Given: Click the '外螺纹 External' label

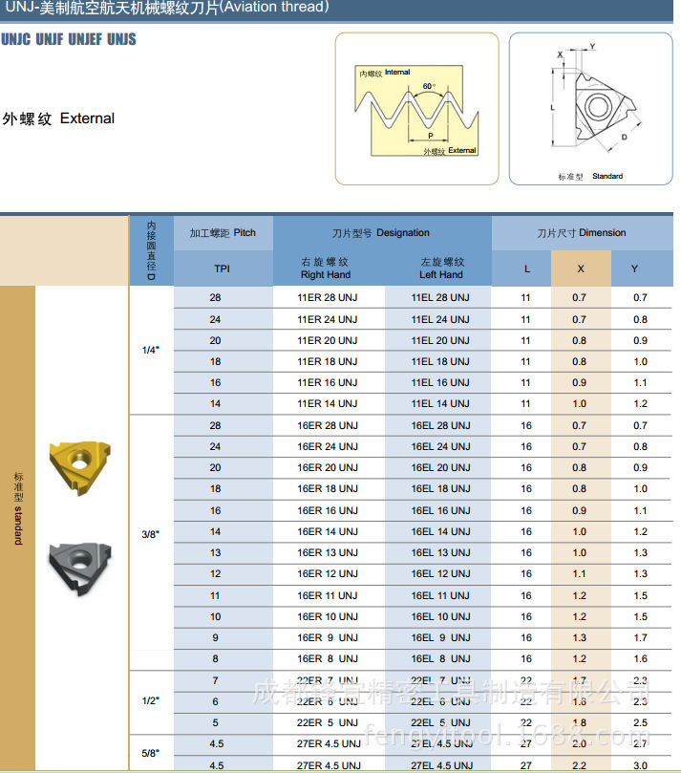Looking at the screenshot, I should coord(58,118).
